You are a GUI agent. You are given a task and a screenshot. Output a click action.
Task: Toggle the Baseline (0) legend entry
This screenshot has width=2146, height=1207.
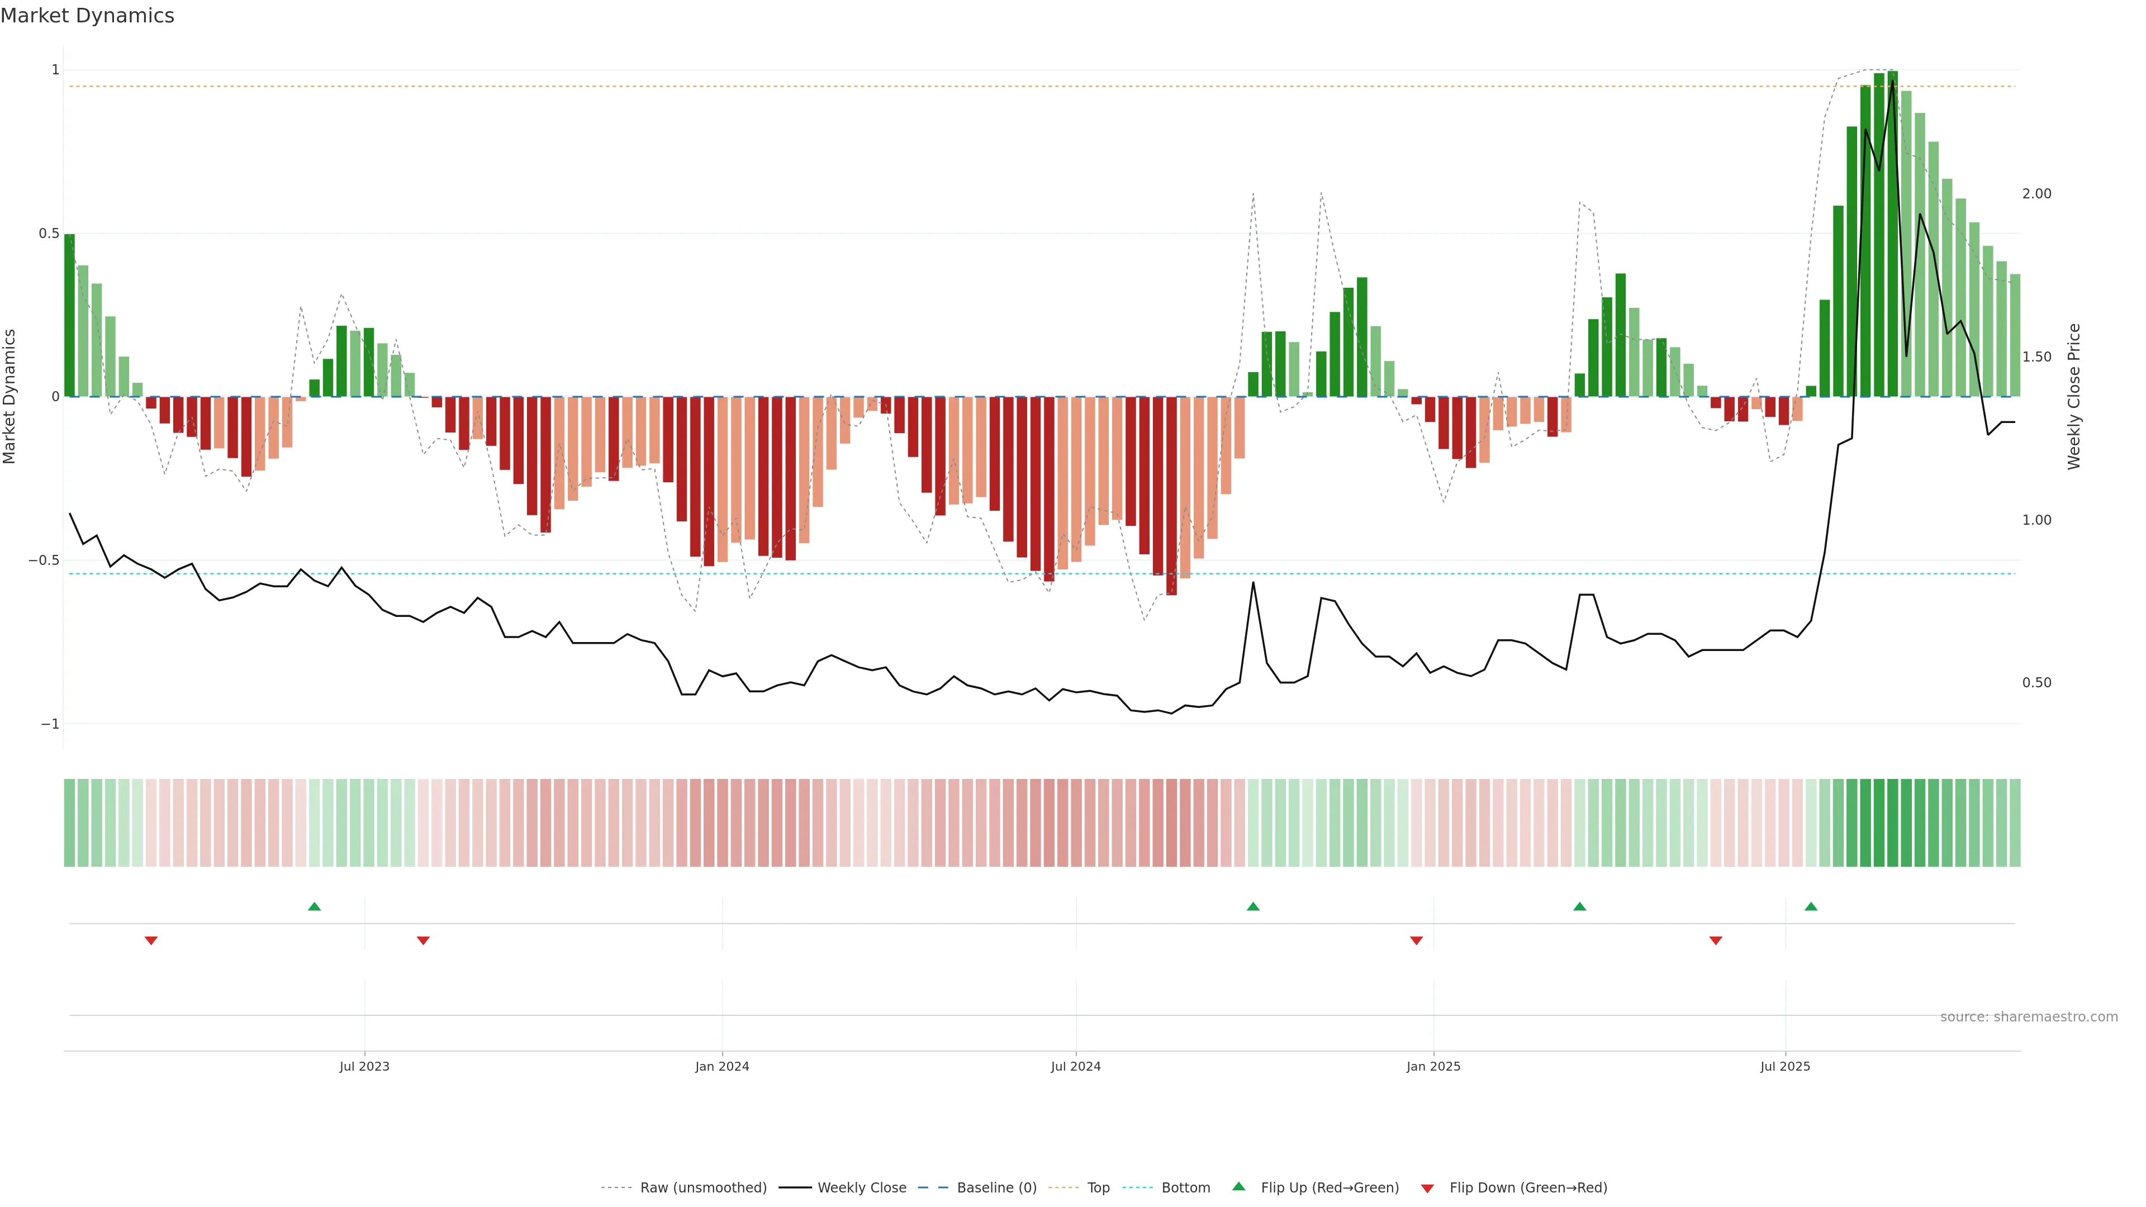pyautogui.click(x=996, y=1188)
